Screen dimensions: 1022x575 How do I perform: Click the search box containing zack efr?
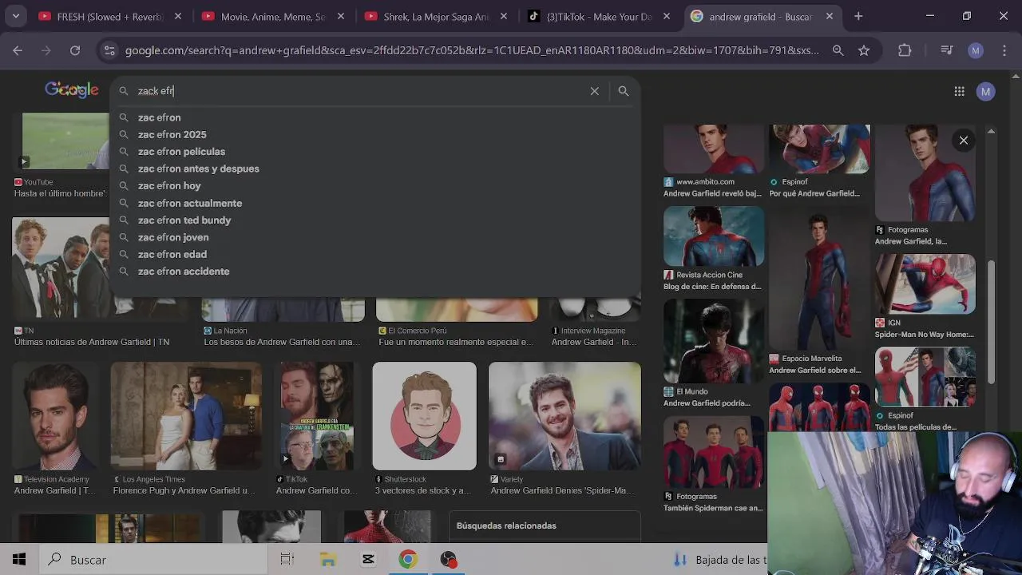point(359,91)
